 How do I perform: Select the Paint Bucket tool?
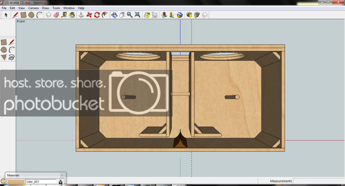click(x=72, y=15)
